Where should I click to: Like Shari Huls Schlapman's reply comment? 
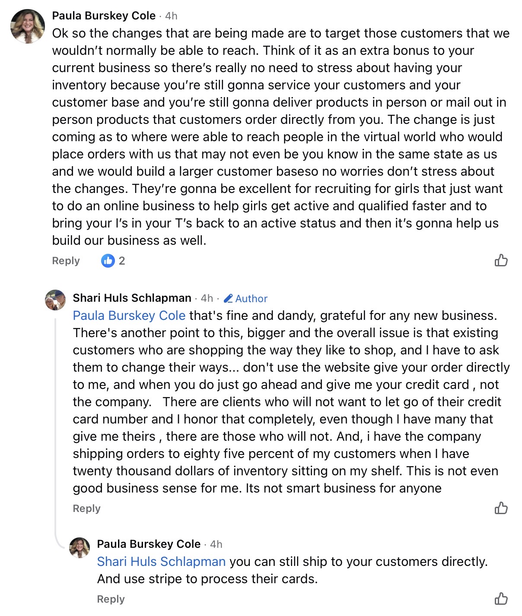tap(501, 508)
